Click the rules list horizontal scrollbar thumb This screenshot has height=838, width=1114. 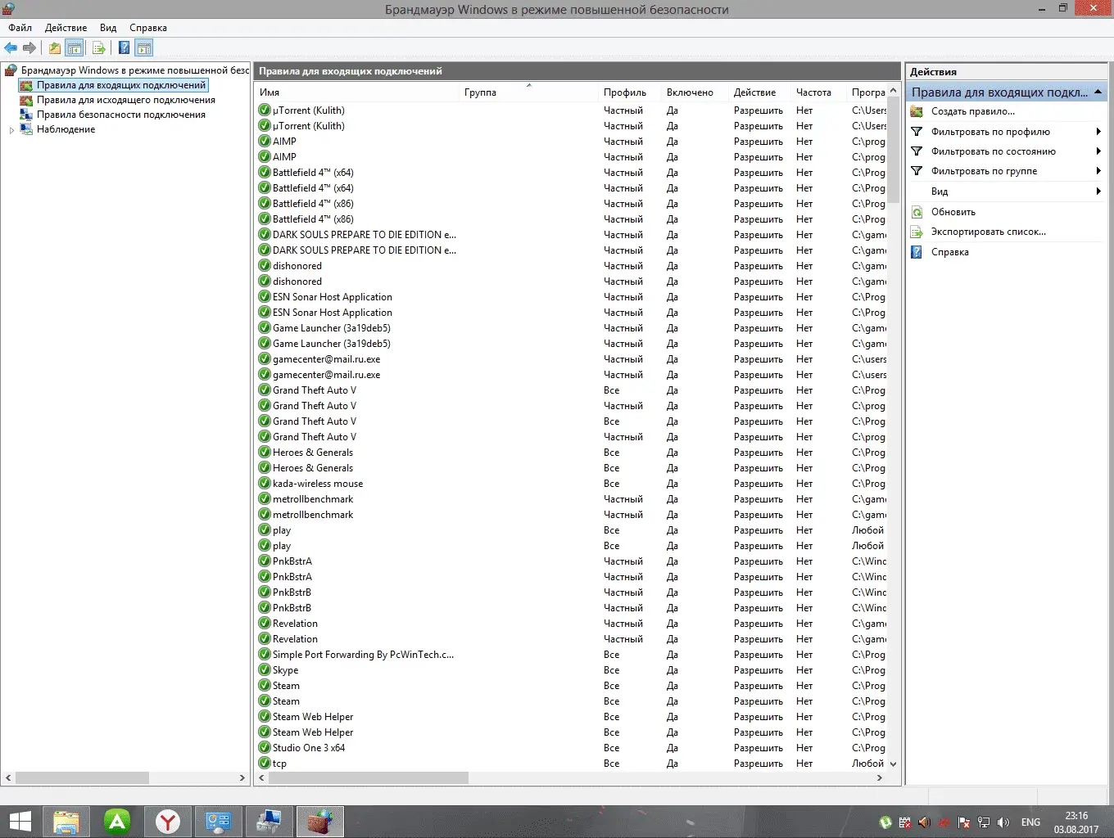pos(369,777)
